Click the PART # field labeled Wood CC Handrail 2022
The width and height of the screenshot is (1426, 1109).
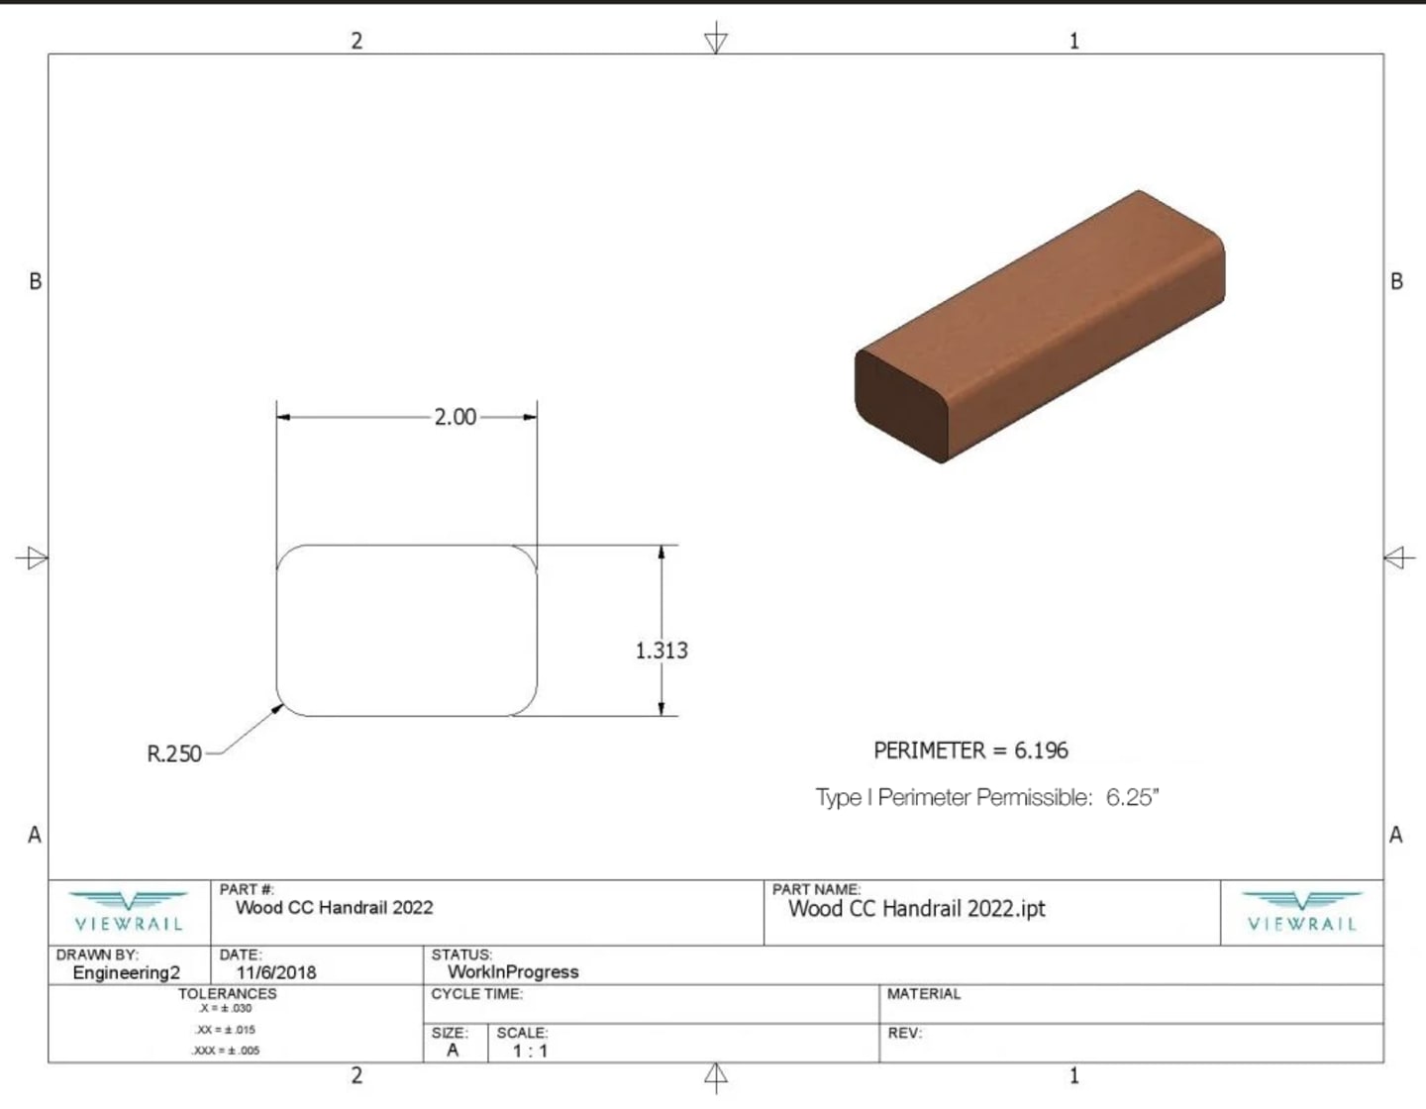(333, 908)
